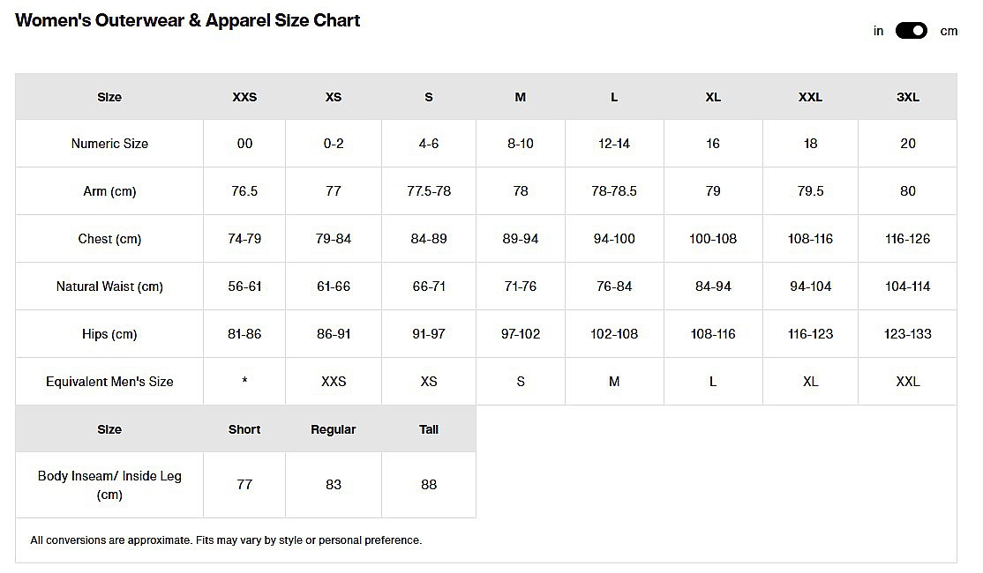Viewport: 983px width, 573px height.
Task: Click the Regular inseam column header
Action: pyautogui.click(x=334, y=429)
